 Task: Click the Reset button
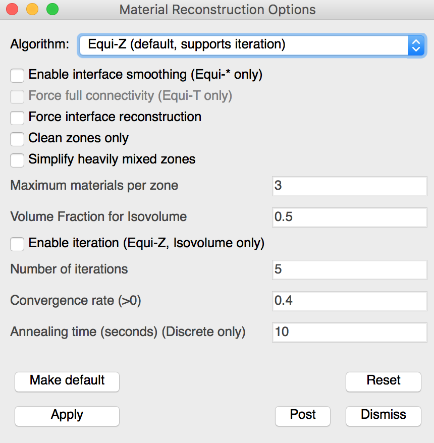click(384, 381)
